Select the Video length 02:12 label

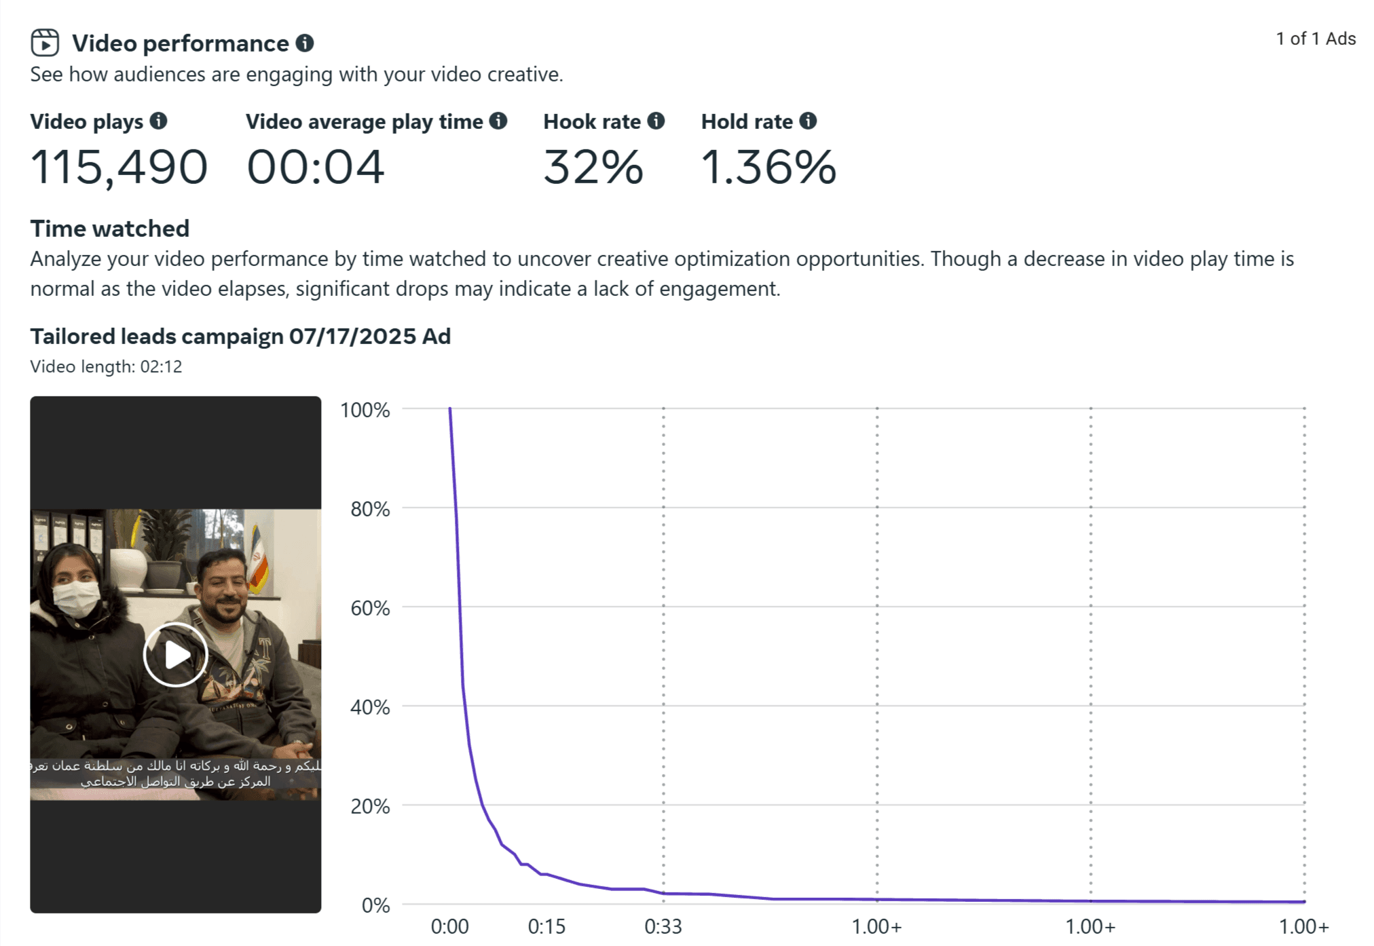106,366
